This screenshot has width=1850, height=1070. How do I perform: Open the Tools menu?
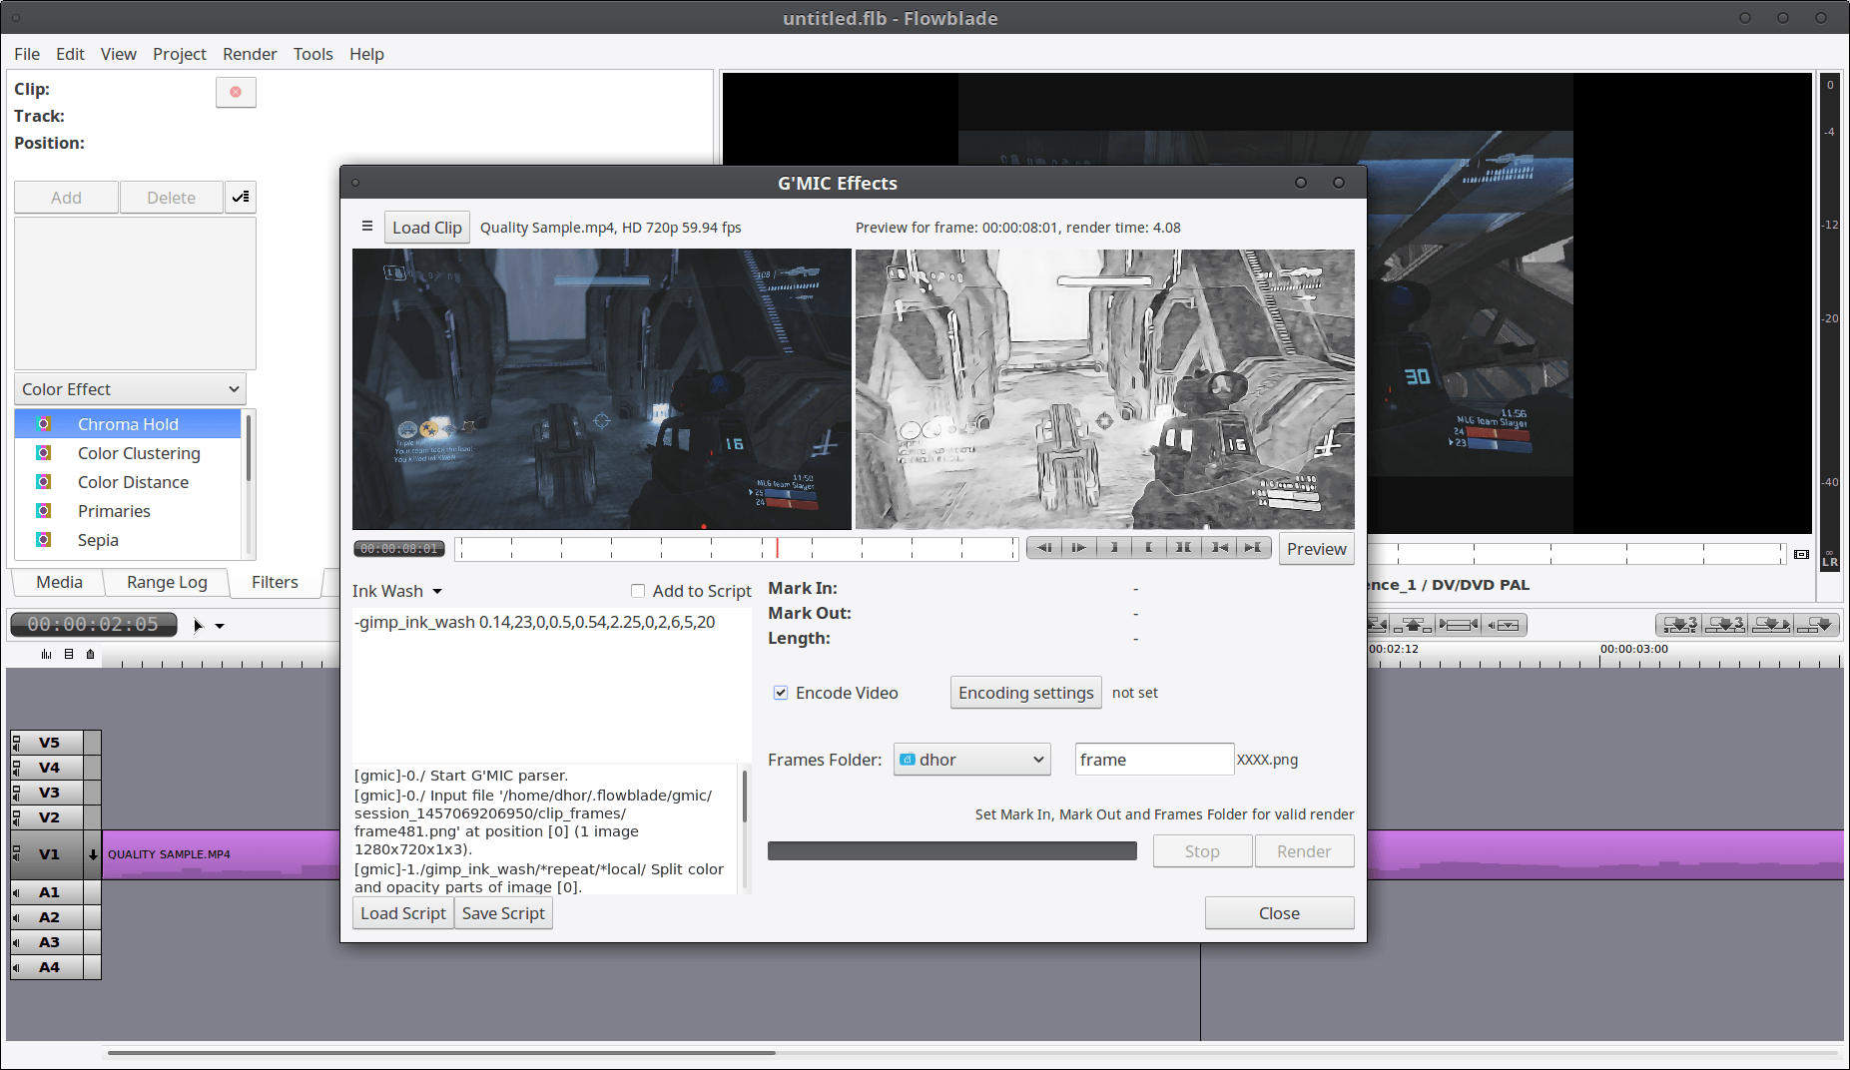tap(312, 54)
